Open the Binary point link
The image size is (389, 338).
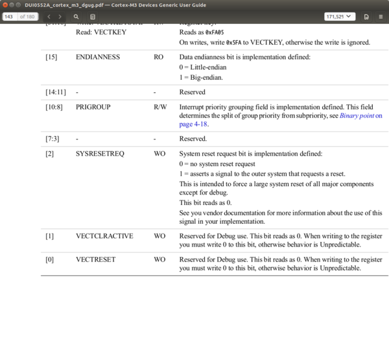[357, 115]
